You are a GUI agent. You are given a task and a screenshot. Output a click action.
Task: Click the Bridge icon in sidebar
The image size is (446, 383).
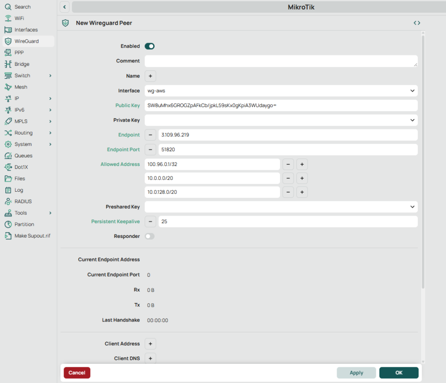click(7, 64)
